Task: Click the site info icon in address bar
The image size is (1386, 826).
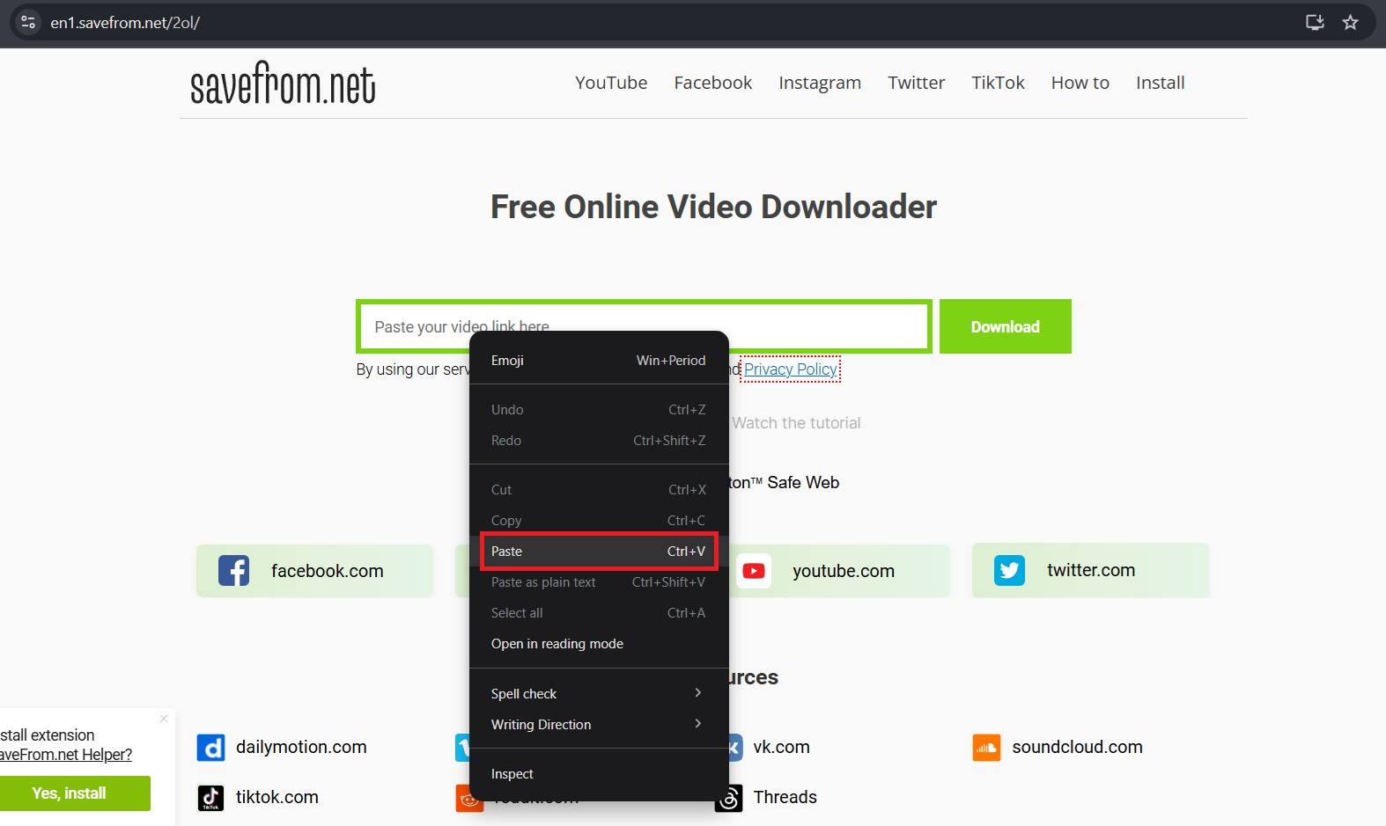Action: coord(28,22)
